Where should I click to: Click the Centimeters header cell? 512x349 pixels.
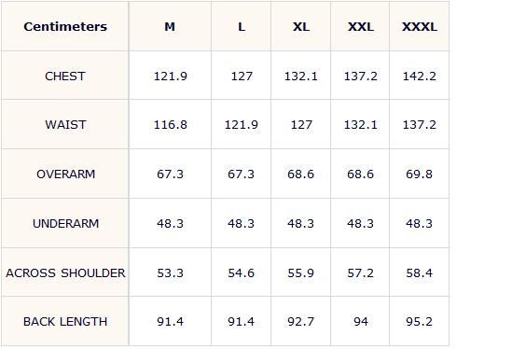pyautogui.click(x=65, y=26)
